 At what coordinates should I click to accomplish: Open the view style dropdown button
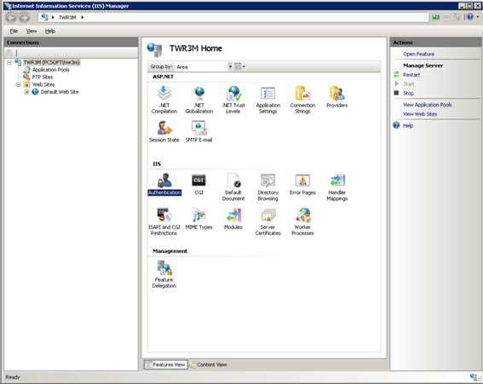coord(239,66)
